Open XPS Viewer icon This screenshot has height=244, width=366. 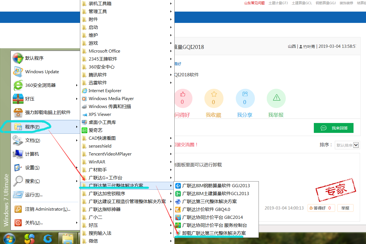[x=84, y=115]
